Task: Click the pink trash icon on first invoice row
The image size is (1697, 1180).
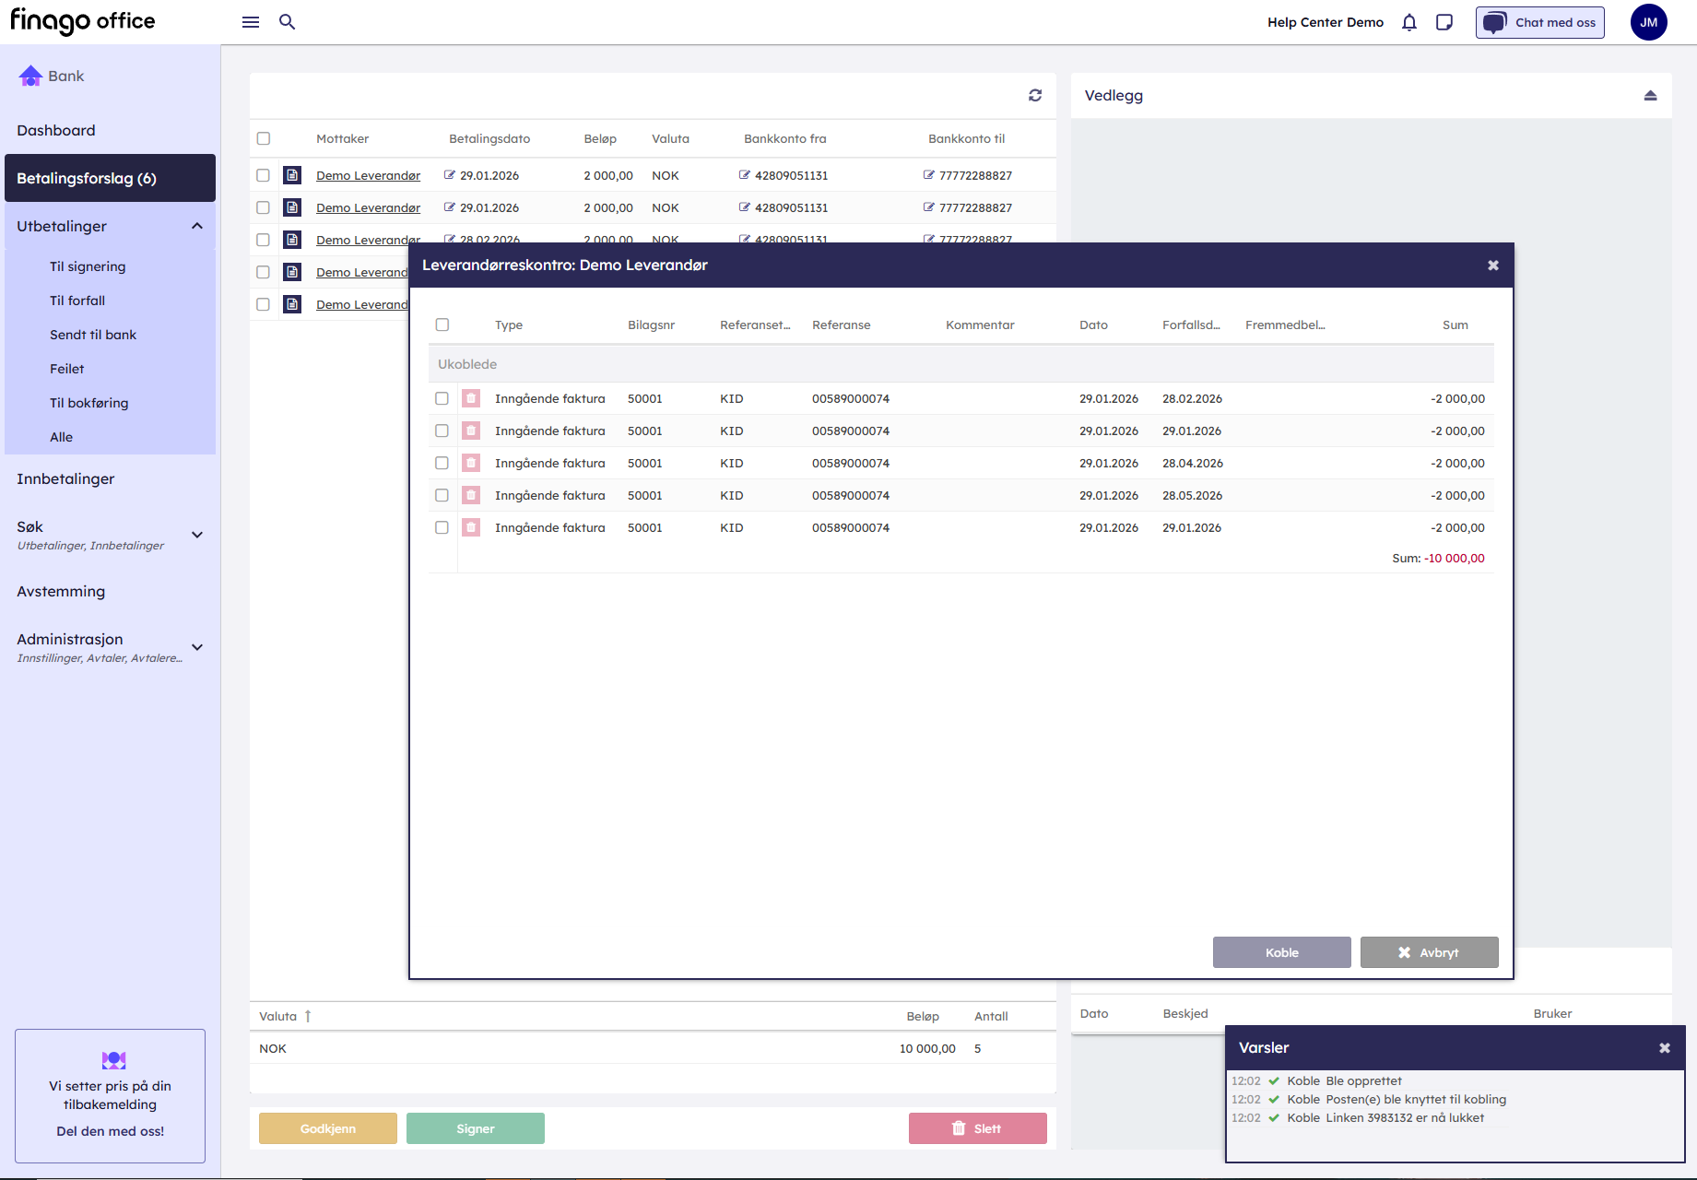Action: pyautogui.click(x=471, y=399)
